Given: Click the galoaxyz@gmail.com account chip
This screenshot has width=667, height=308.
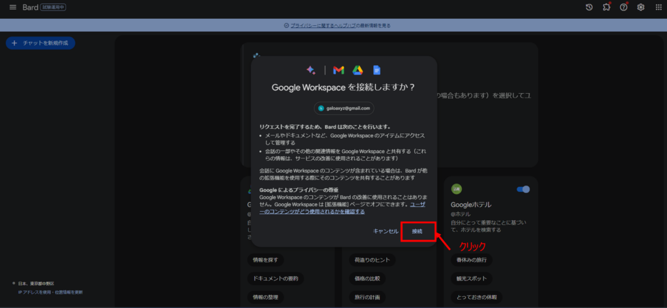Looking at the screenshot, I should 344,109.
